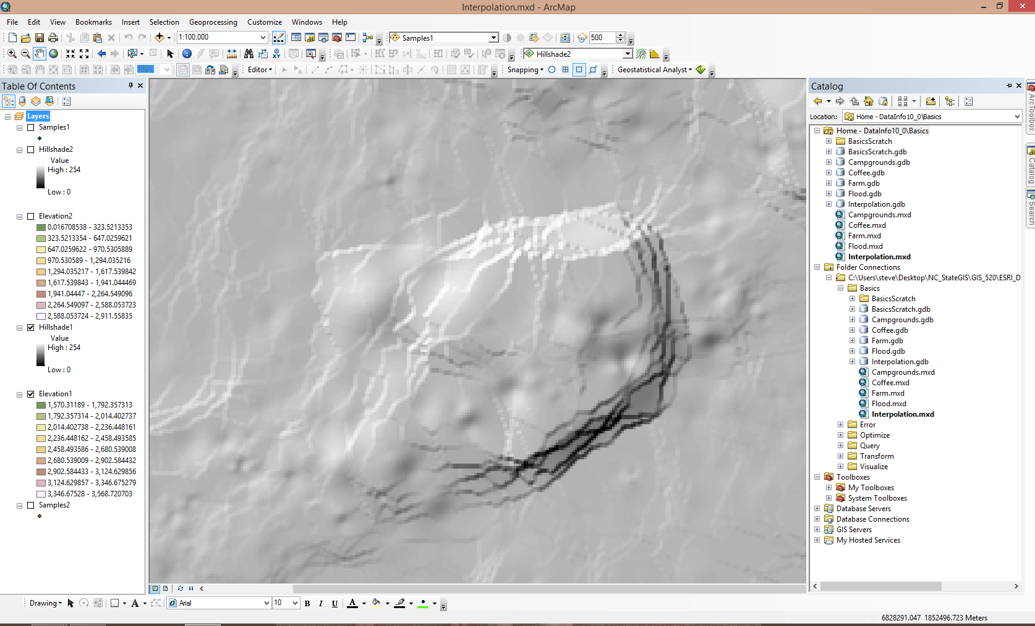Click the 500 value input field

tap(602, 38)
